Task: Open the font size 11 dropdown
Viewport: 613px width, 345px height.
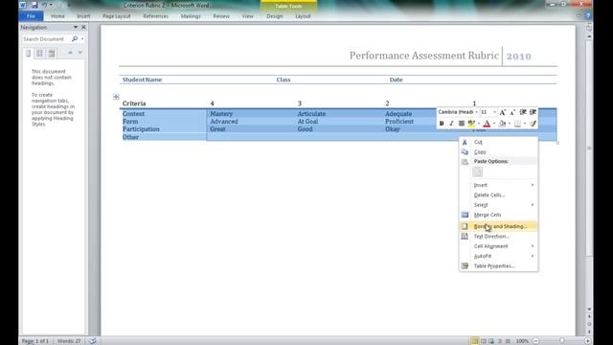Action: click(x=494, y=112)
